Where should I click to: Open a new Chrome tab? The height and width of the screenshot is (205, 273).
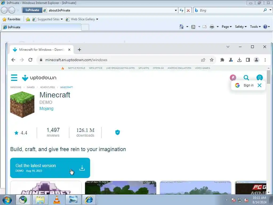click(x=79, y=50)
